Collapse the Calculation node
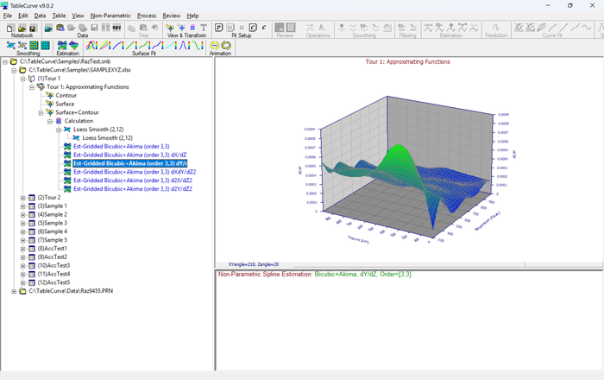Viewport: 604px width, 380px height. point(50,121)
